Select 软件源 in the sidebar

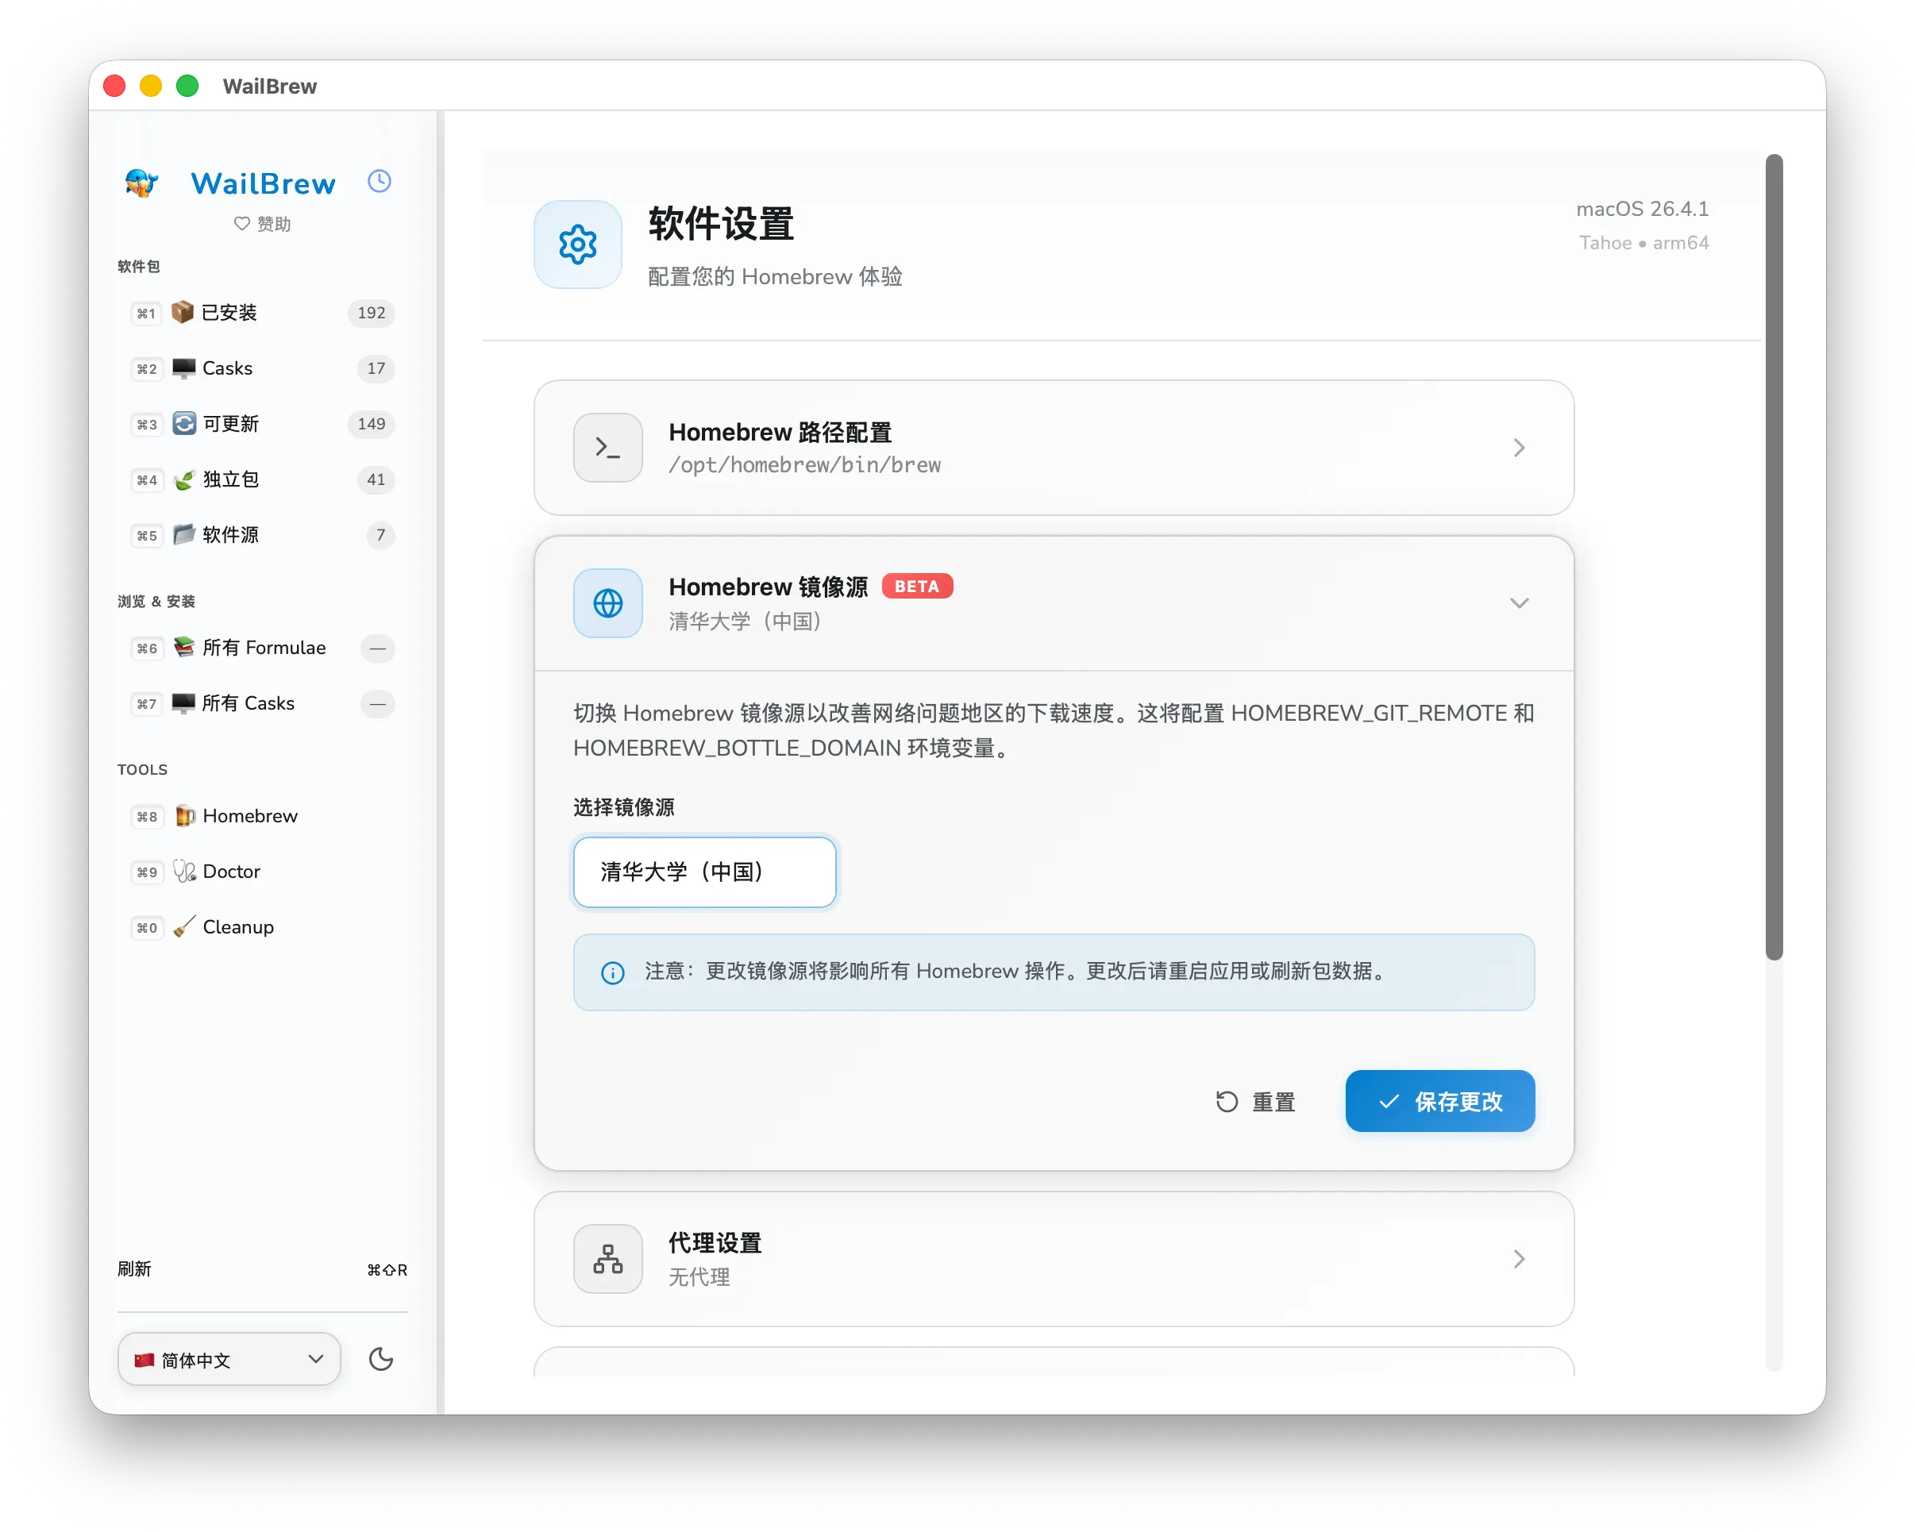point(262,535)
